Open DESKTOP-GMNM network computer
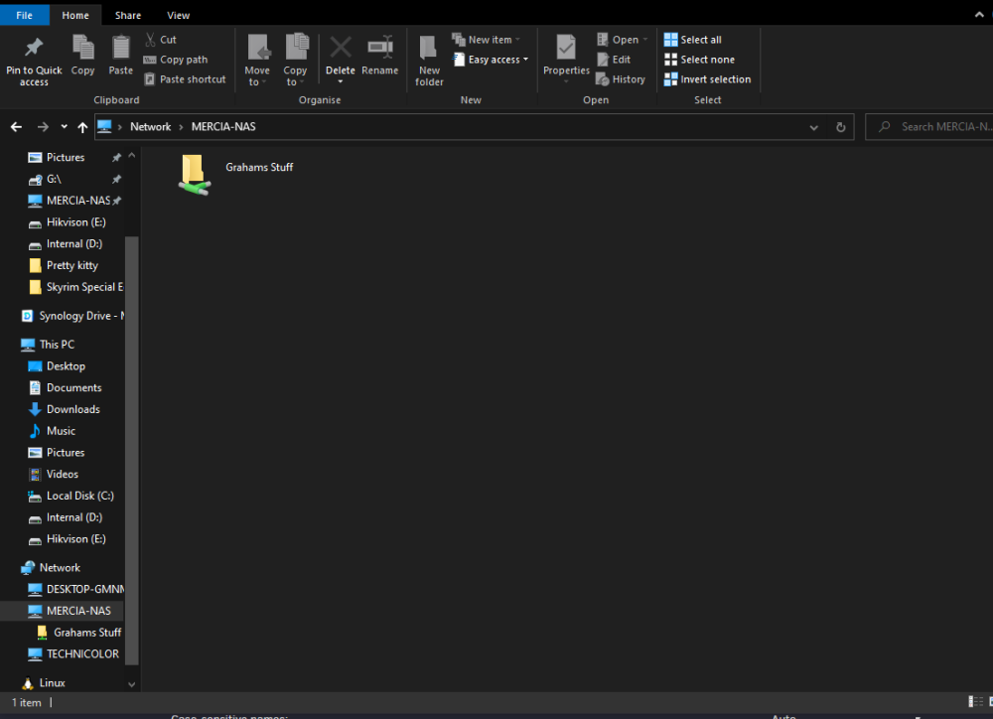The height and width of the screenshot is (719, 993). click(x=84, y=589)
